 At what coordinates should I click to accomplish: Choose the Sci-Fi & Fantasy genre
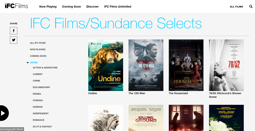pos(42,126)
